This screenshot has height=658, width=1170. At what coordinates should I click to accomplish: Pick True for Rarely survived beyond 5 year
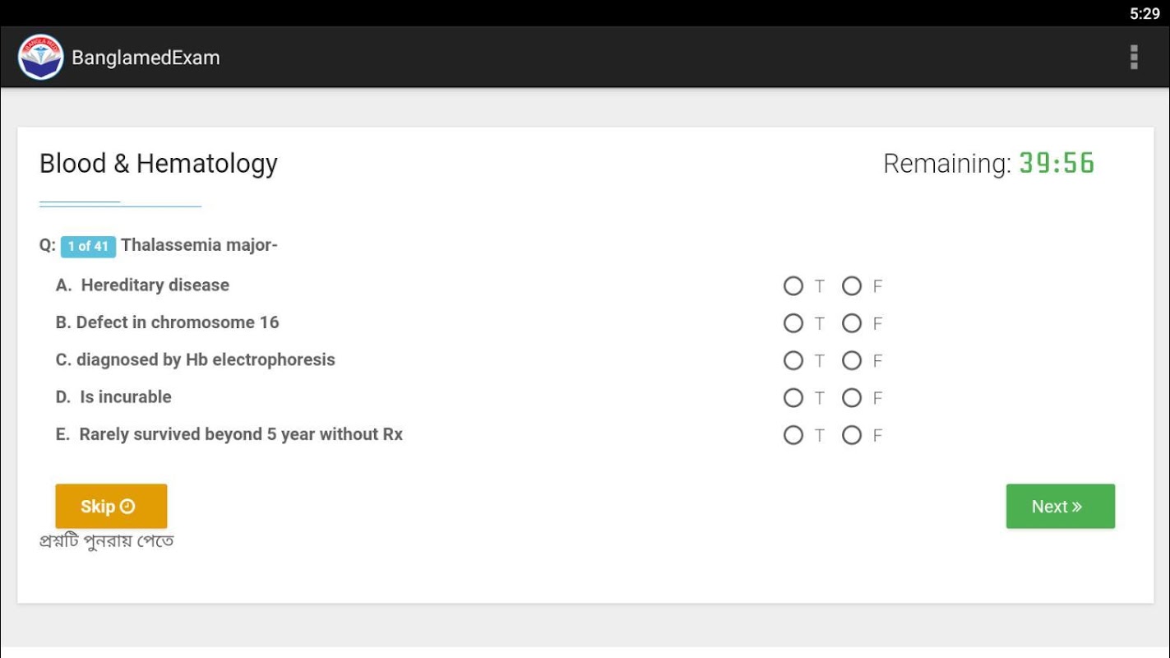pos(793,435)
